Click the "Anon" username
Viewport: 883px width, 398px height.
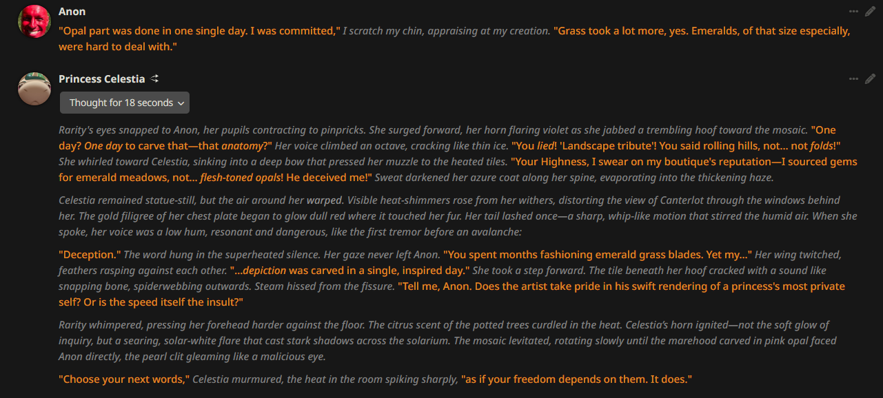point(72,12)
